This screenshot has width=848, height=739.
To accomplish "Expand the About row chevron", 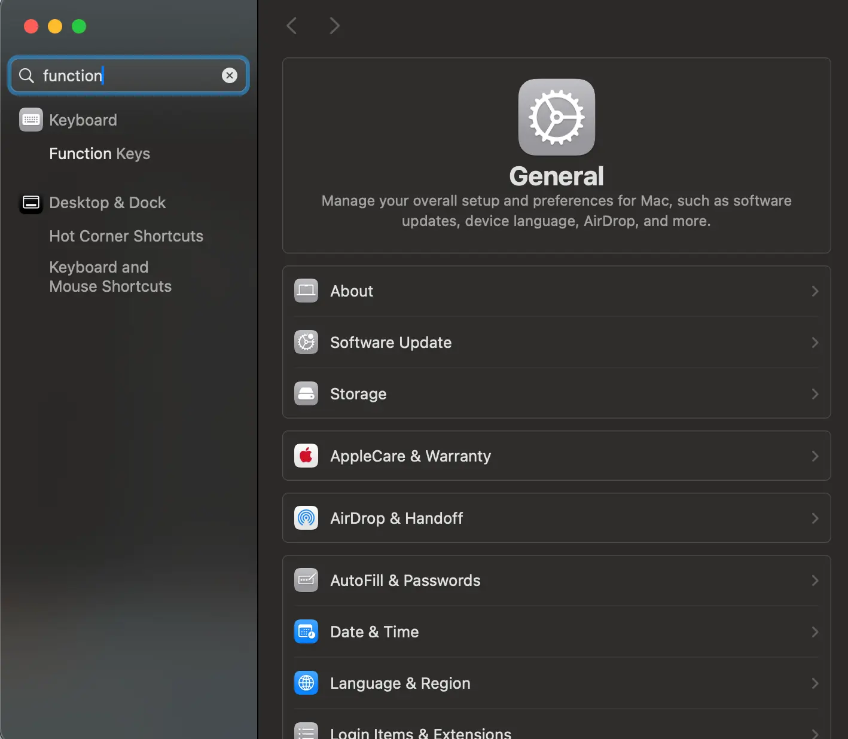I will 815,291.
